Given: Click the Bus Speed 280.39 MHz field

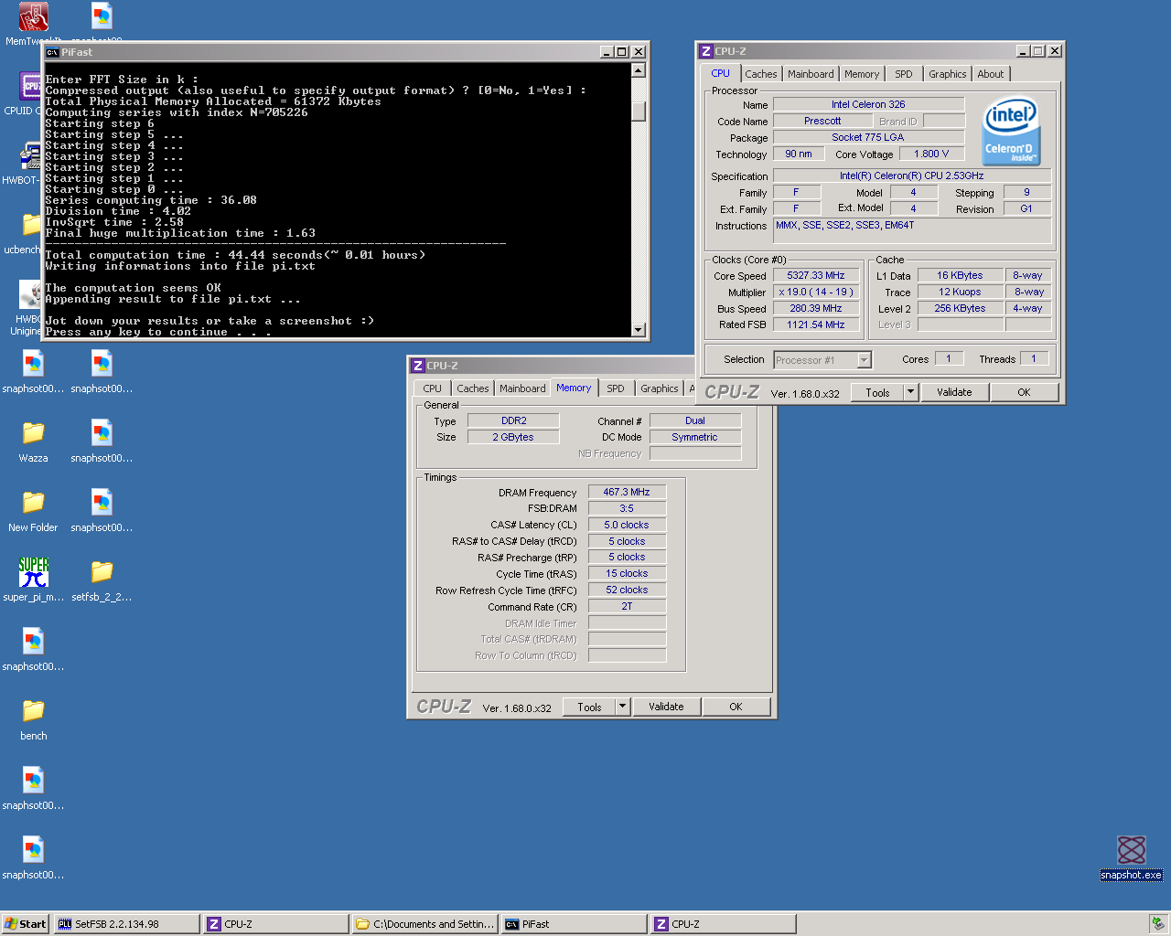Looking at the screenshot, I should [816, 308].
